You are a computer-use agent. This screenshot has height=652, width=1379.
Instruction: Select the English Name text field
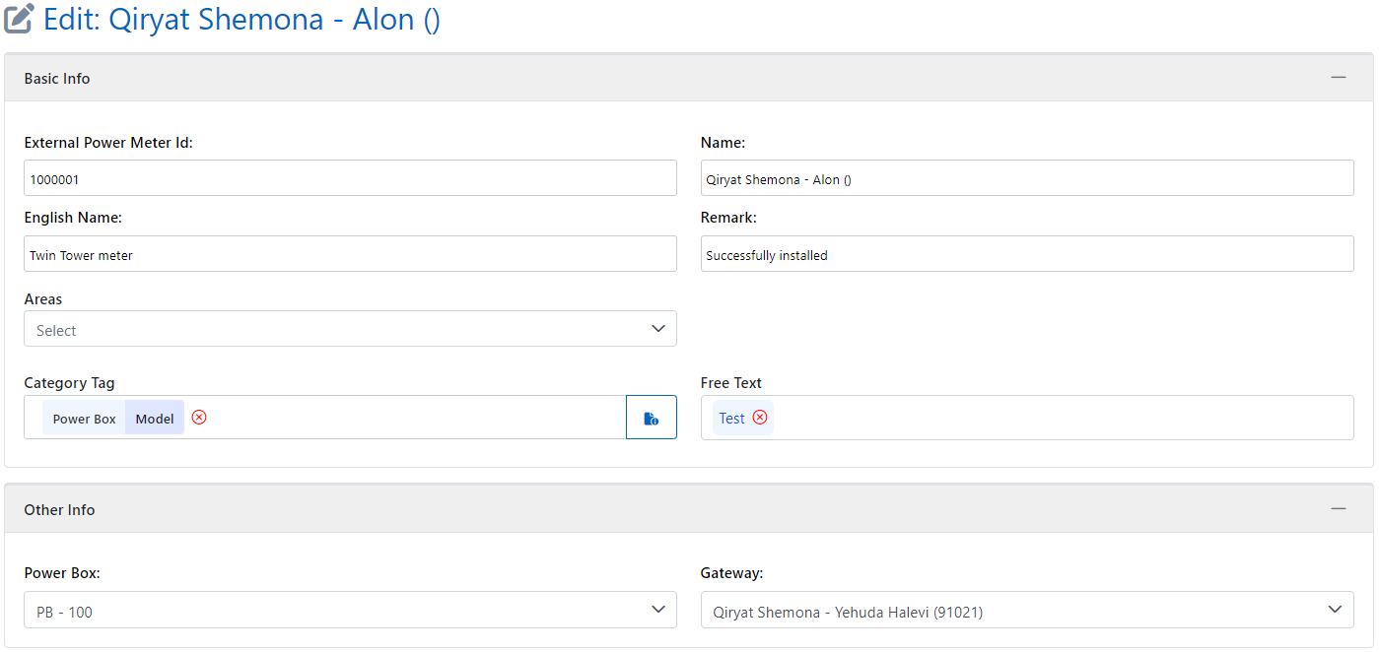(x=350, y=254)
